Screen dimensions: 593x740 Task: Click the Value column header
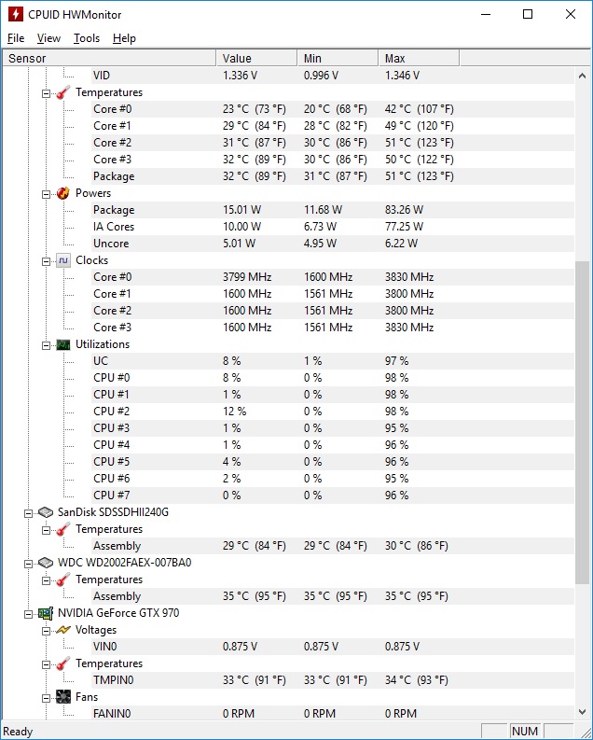[x=257, y=58]
